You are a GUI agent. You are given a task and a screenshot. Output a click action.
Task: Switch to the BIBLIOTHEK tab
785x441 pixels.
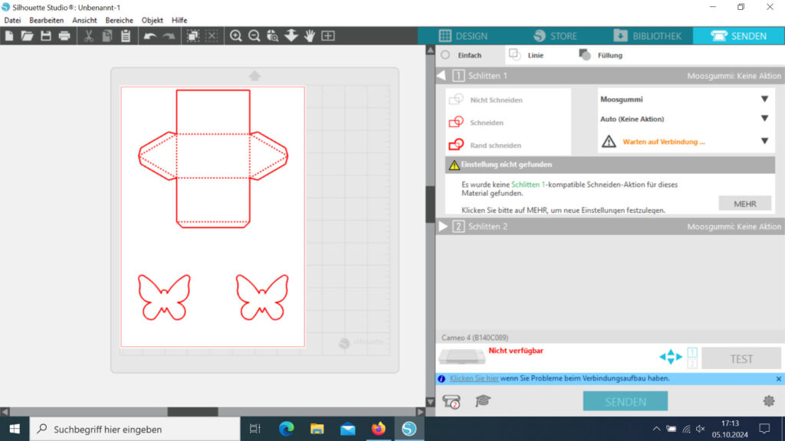click(x=647, y=36)
